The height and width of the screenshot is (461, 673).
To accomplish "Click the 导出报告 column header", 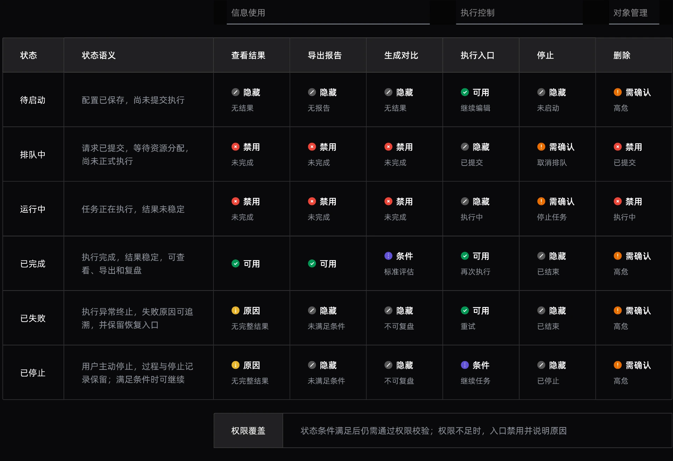I will click(328, 55).
